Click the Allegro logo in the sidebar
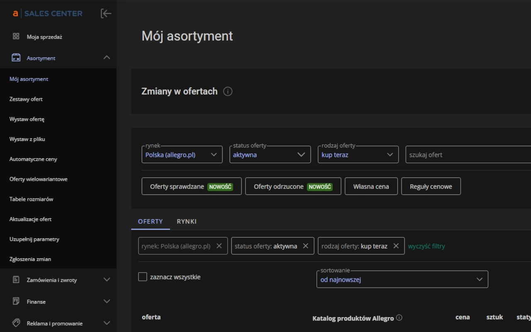Screen dimensions: 531x332 click(x=15, y=13)
